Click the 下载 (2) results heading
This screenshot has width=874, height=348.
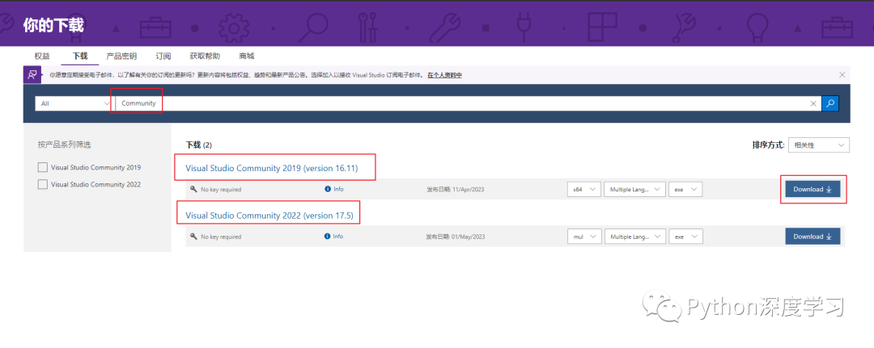198,145
